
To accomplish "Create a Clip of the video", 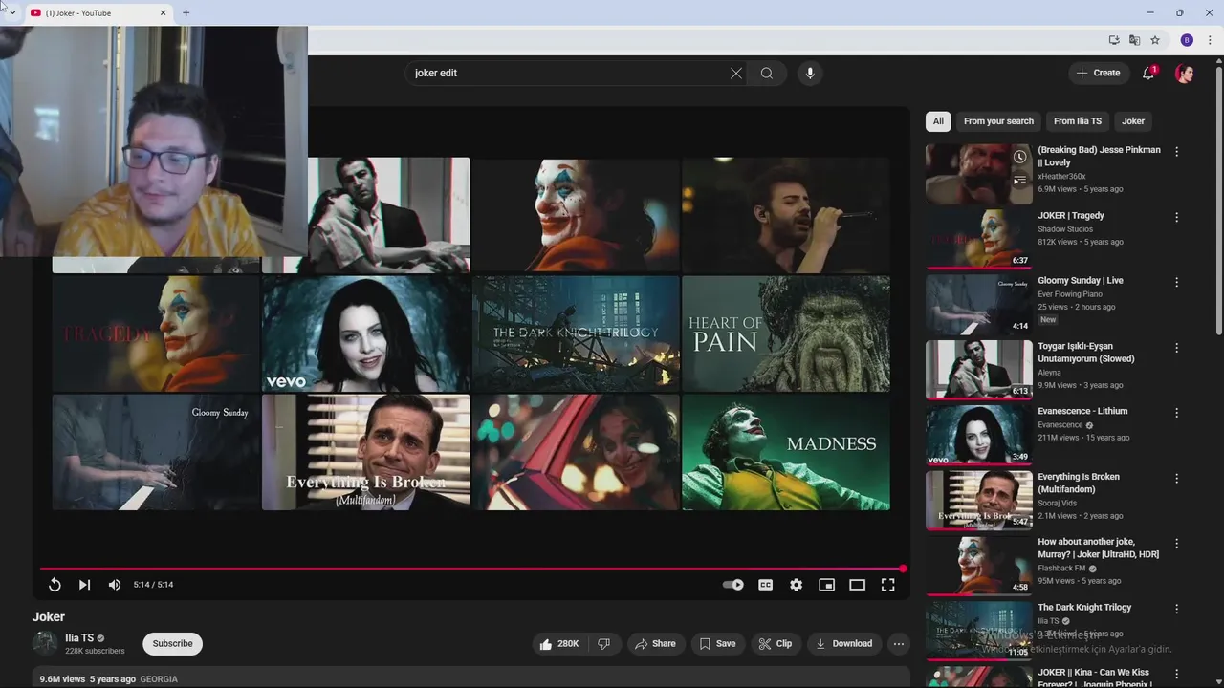I will pyautogui.click(x=776, y=644).
